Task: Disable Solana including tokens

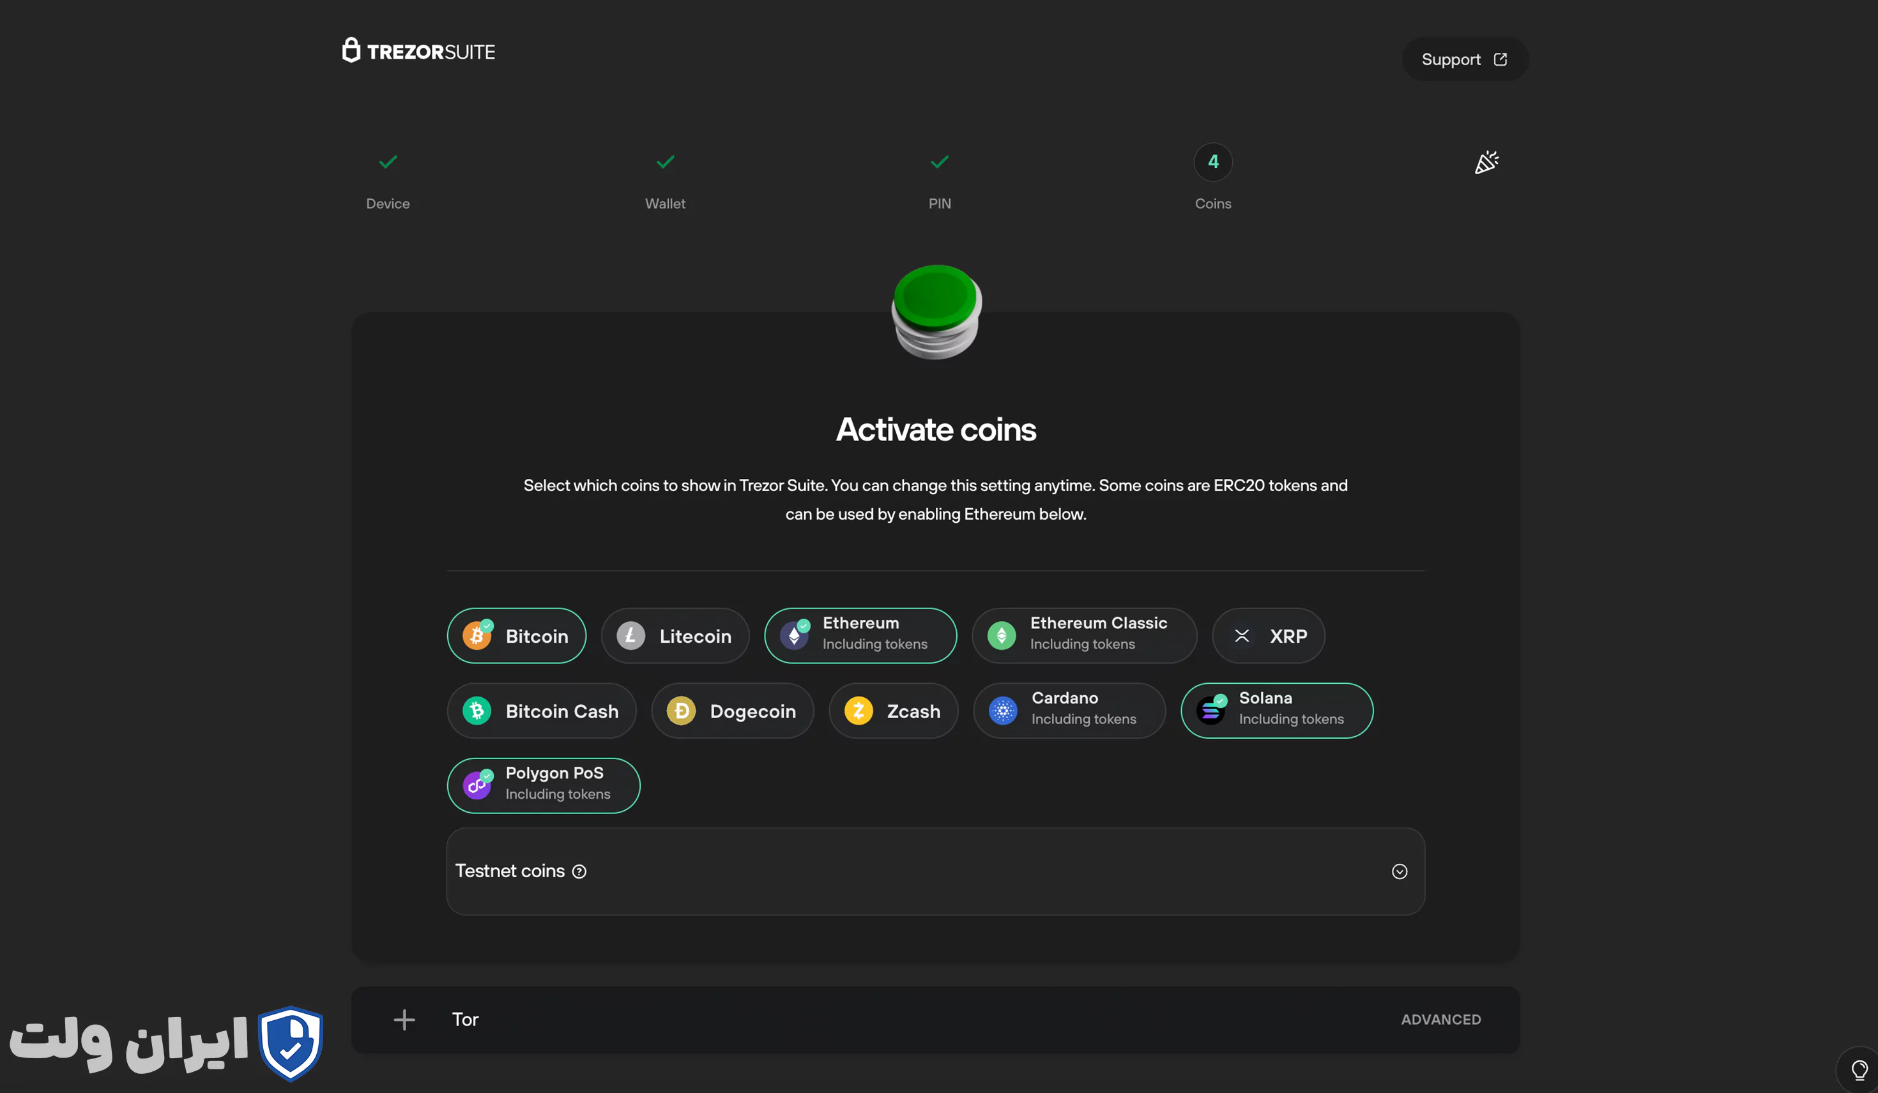Action: click(x=1276, y=711)
